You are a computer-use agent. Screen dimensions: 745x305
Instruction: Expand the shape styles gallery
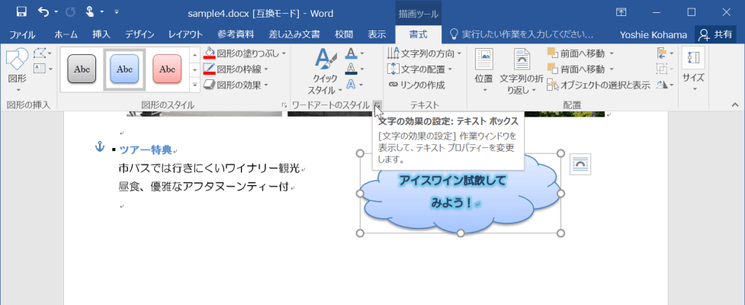[x=194, y=85]
